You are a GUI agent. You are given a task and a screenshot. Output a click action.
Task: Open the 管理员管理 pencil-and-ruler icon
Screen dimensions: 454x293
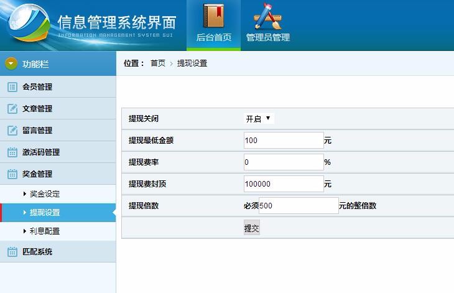pos(268,16)
